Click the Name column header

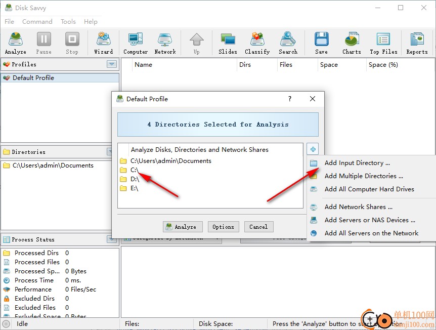(x=185, y=65)
